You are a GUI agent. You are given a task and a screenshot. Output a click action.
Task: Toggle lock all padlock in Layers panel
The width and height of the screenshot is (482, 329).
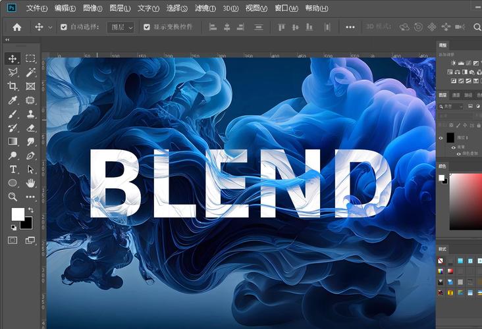tap(479, 125)
